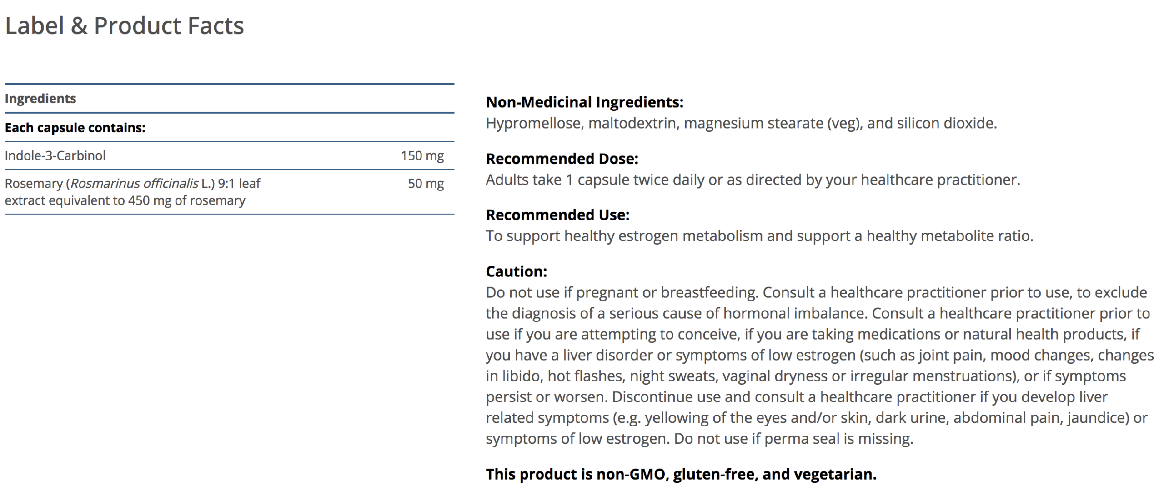Click the "Ingredients" table header
Viewport: 1164px width, 496px height.
point(40,99)
